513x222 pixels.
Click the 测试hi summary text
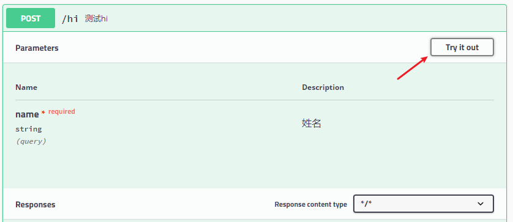pyautogui.click(x=96, y=18)
